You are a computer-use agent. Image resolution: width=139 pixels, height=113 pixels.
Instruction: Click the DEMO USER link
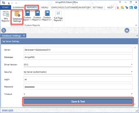tap(7, 110)
